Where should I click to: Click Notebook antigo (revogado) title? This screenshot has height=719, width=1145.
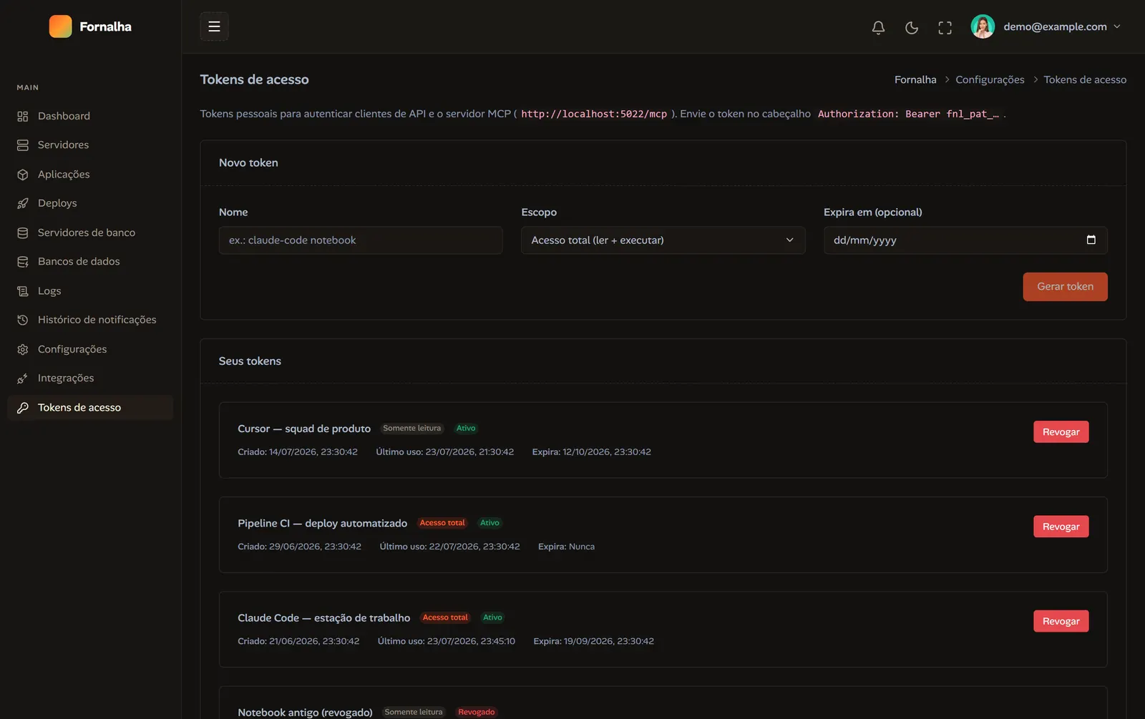[305, 713]
